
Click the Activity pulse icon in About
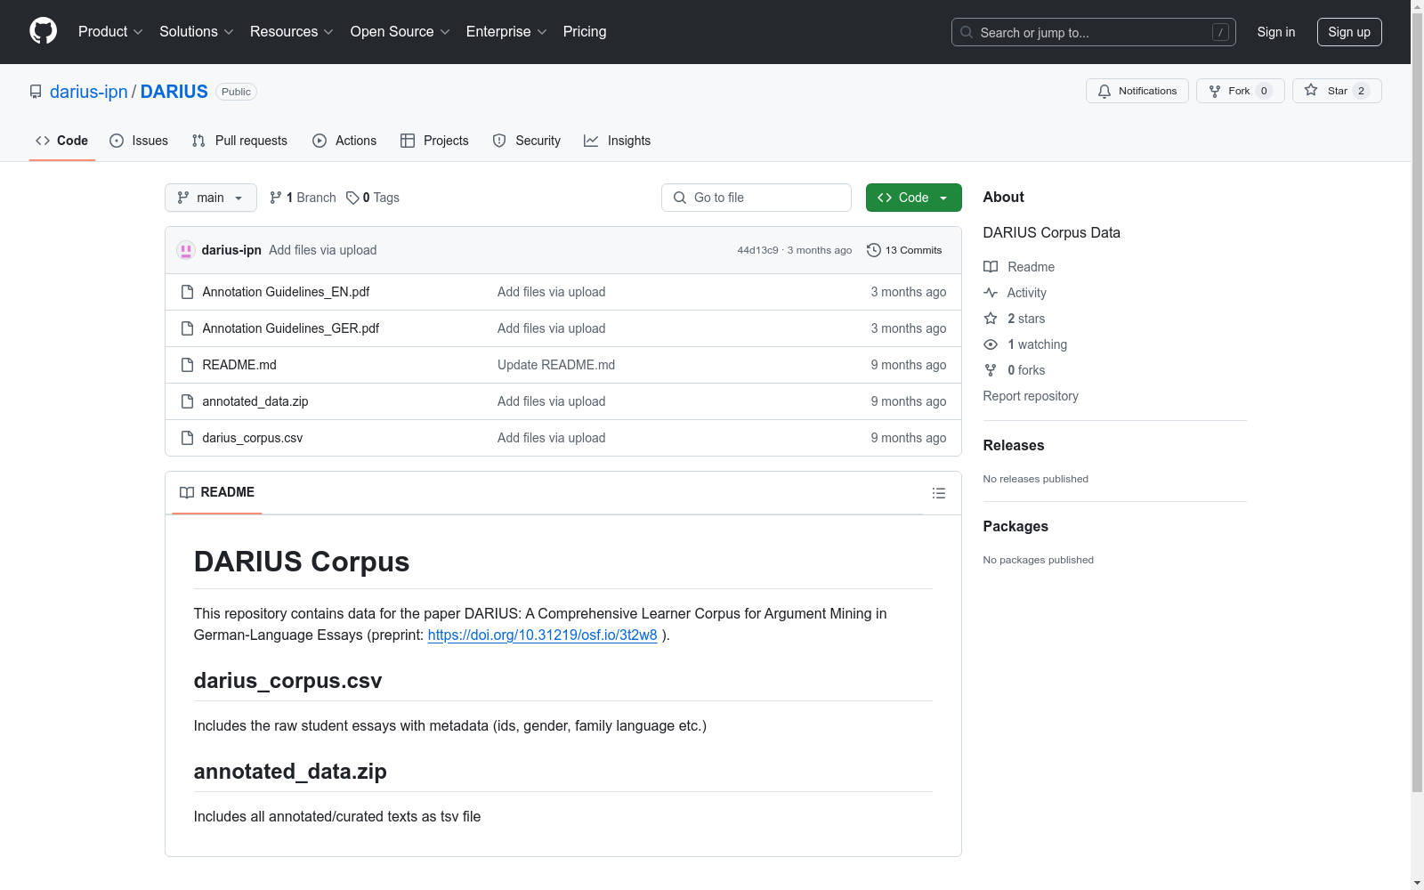(x=991, y=293)
